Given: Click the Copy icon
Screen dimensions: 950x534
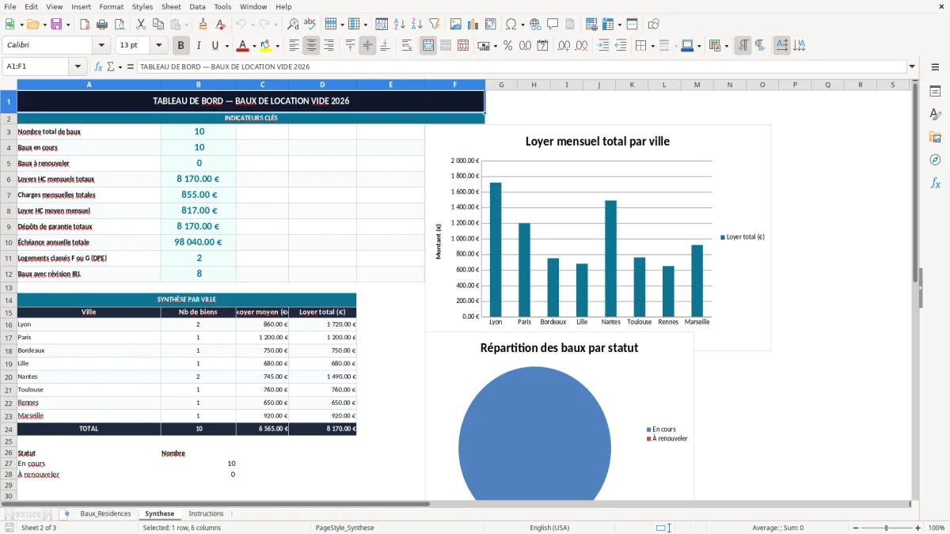Looking at the screenshot, I should pos(158,25).
